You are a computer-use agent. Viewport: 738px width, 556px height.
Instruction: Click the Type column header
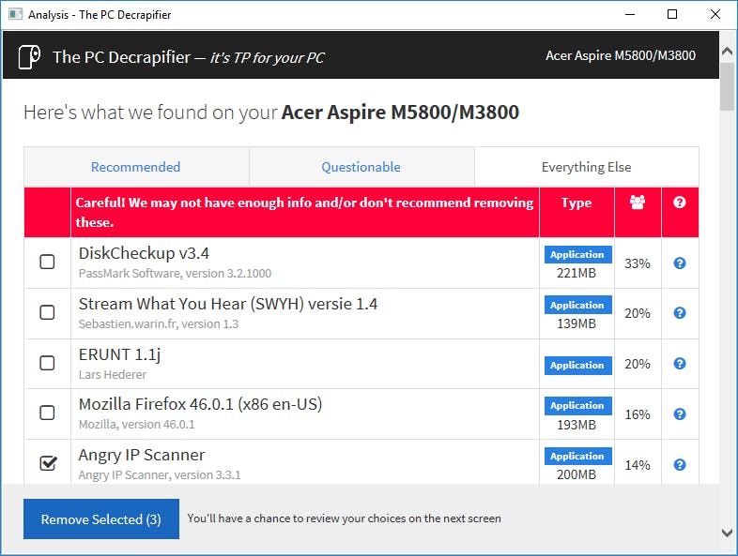577,203
